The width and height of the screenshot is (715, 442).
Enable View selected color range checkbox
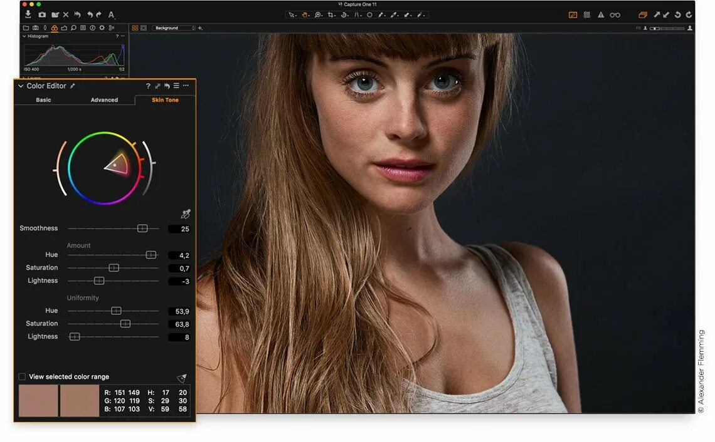[22, 376]
